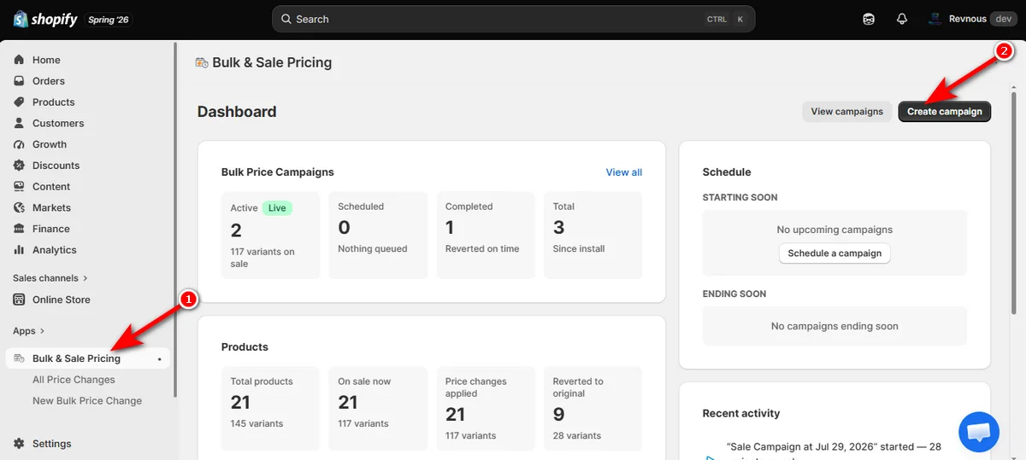Click the Price changes applied card
1026x460 pixels.
(x=486, y=409)
